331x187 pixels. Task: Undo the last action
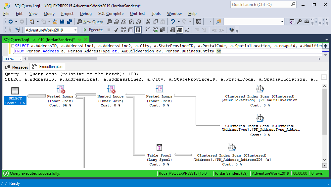(x=173, y=22)
